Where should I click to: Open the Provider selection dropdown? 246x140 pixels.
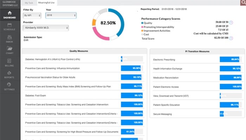click(x=46, y=28)
